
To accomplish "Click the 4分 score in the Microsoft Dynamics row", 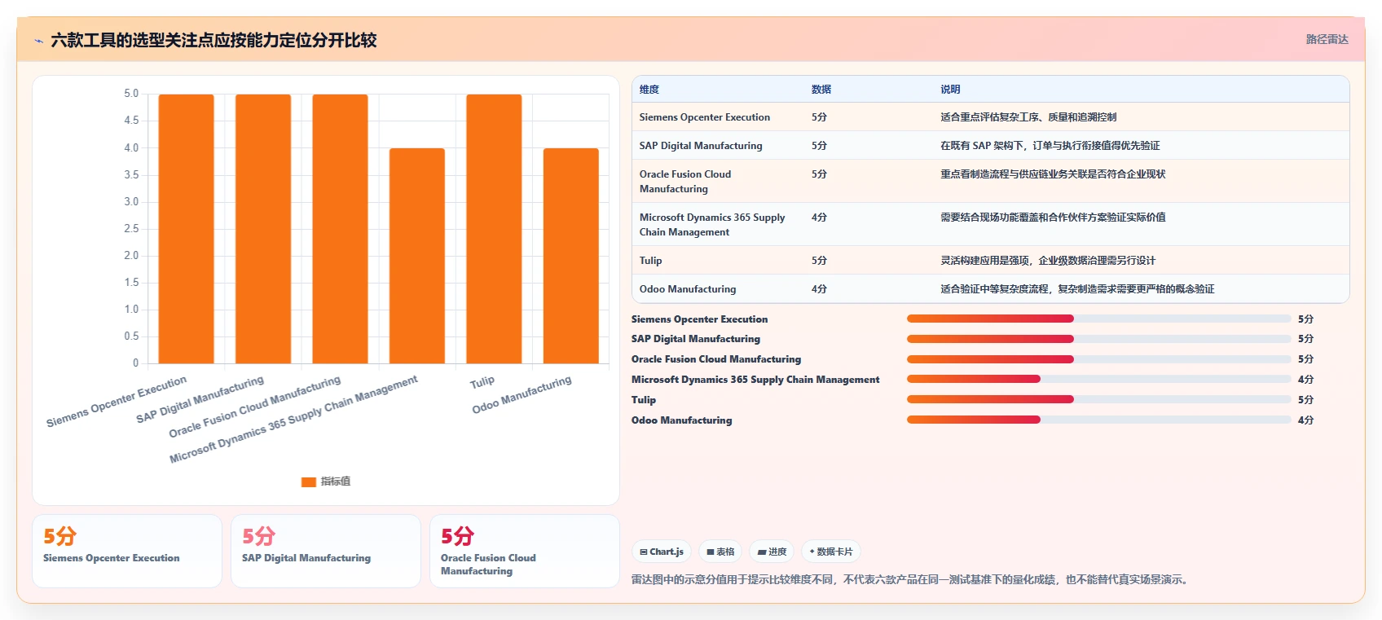I will (x=819, y=218).
